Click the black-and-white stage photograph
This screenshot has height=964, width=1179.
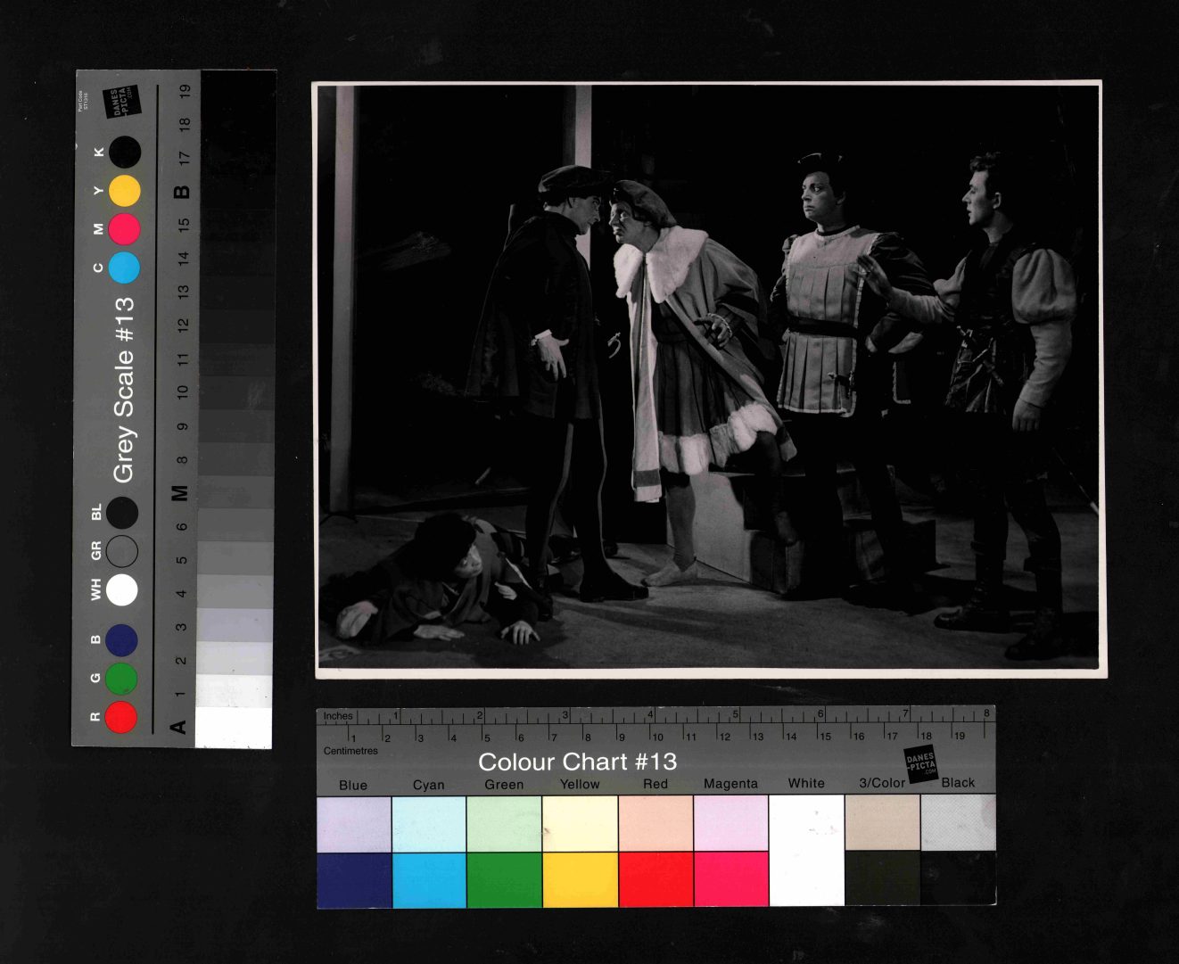pyautogui.click(x=710, y=379)
